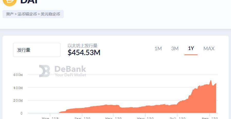Click the 200M y-axis label

(18, 101)
